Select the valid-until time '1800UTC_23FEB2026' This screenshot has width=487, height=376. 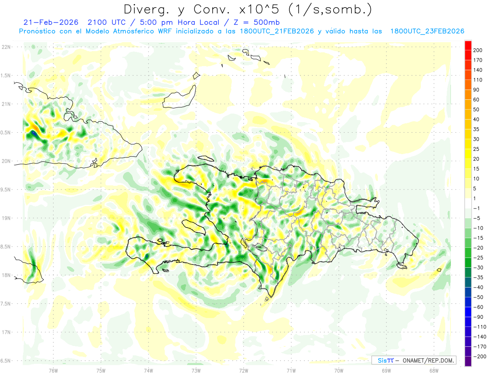coord(427,31)
